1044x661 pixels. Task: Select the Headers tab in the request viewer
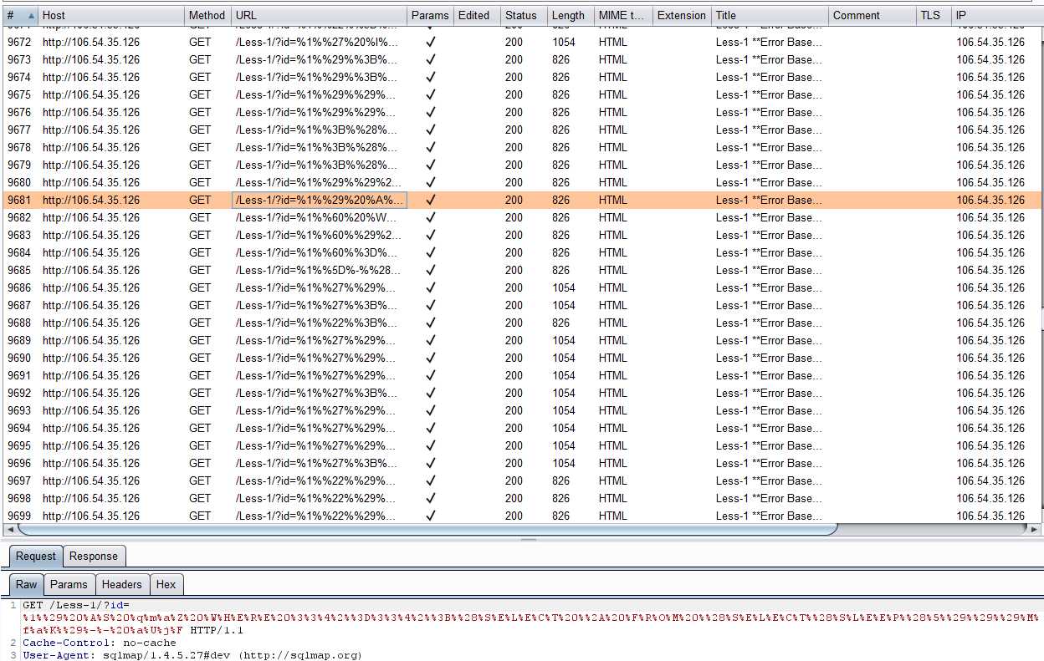click(x=122, y=584)
